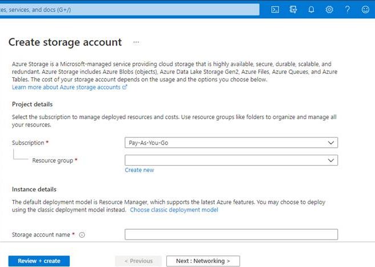This screenshot has height=267, width=375.
Task: Show info tooltip for Storage account name
Action: (x=82, y=235)
